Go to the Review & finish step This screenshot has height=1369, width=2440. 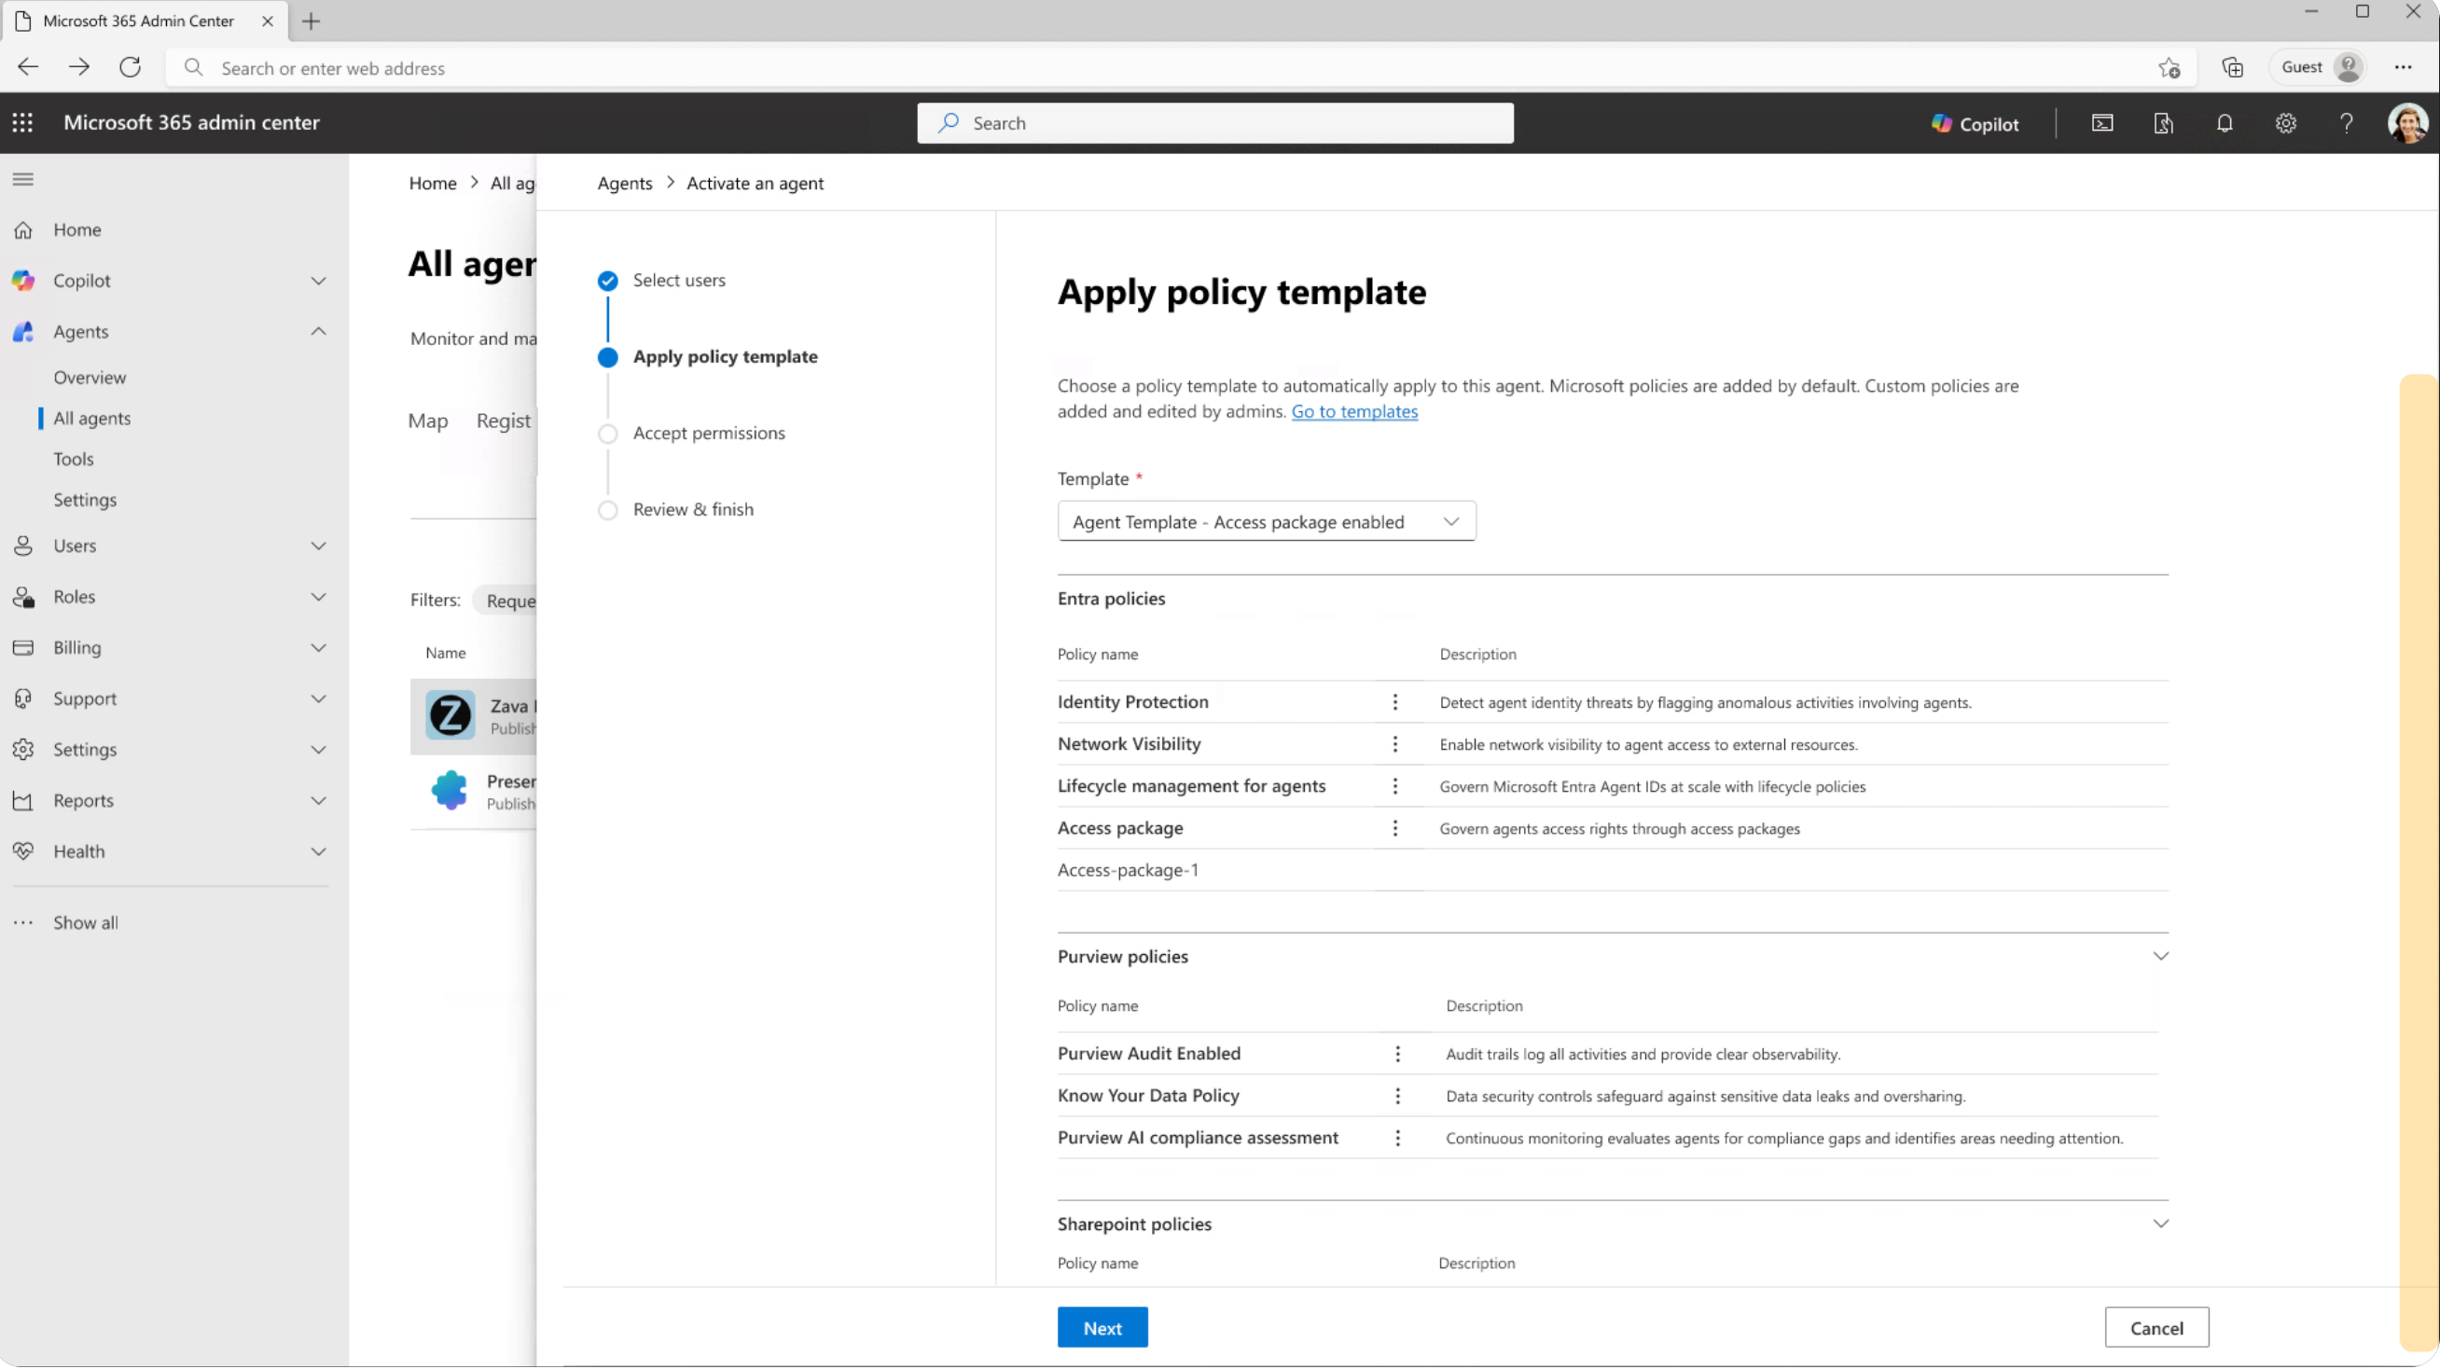(x=693, y=509)
